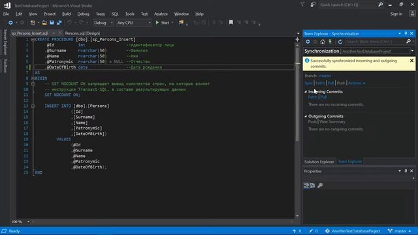The image size is (418, 235).
Task: Pin the Properties panel
Action: click(x=406, y=171)
